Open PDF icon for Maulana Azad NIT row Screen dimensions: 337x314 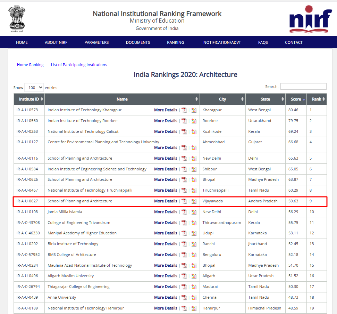[184, 265]
